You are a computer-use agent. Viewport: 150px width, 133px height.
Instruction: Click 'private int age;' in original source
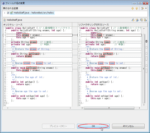click(21, 45)
